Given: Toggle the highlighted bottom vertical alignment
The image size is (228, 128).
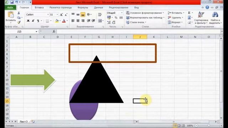Looking at the screenshot, I should pos(83,15).
